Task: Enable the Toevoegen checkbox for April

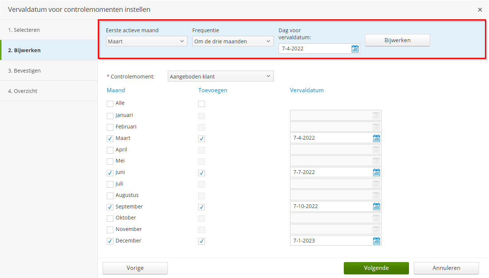Action: (x=202, y=150)
